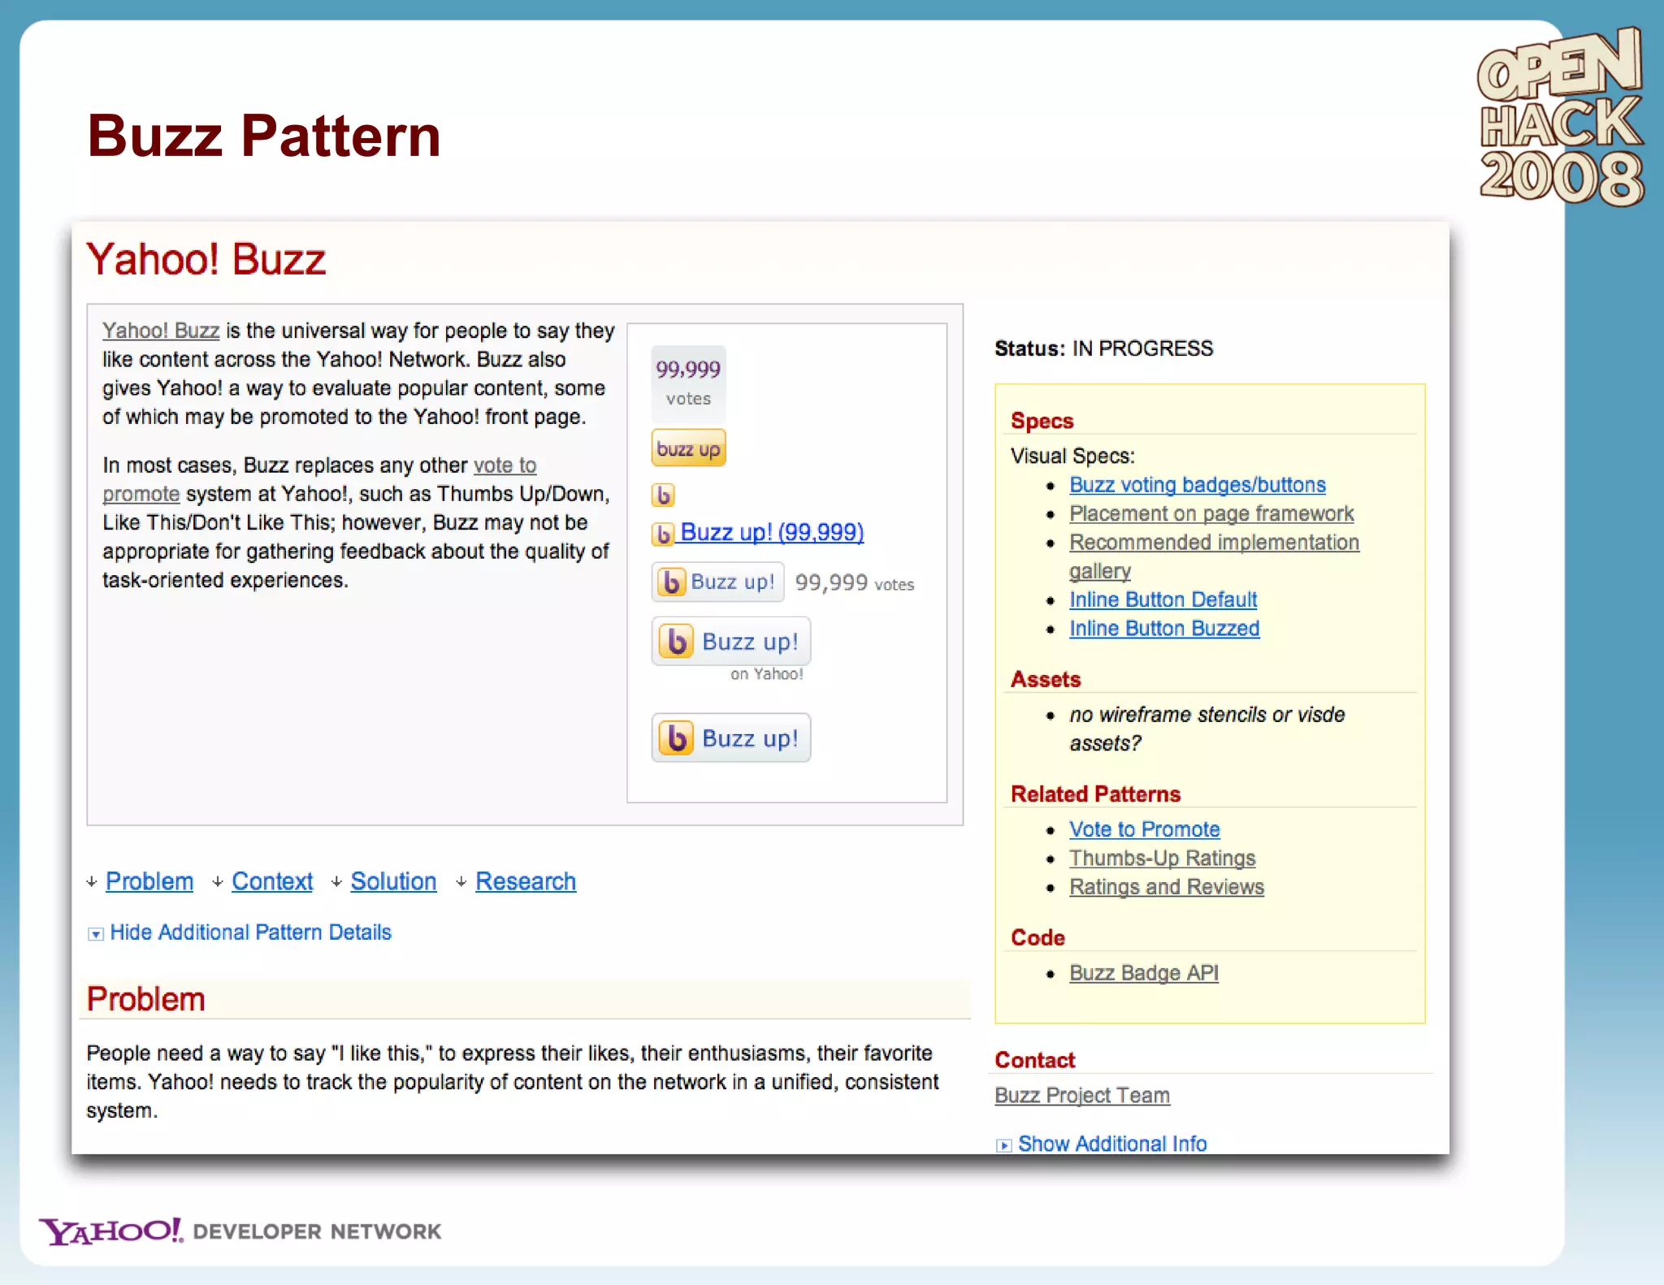This screenshot has width=1664, height=1285.
Task: Expand Show Additional Info
Action: tap(1102, 1144)
